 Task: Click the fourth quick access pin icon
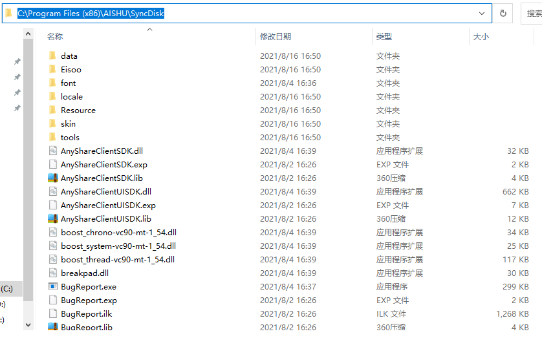coord(17,108)
